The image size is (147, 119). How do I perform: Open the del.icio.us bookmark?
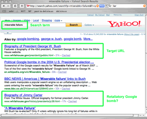(61, 11)
